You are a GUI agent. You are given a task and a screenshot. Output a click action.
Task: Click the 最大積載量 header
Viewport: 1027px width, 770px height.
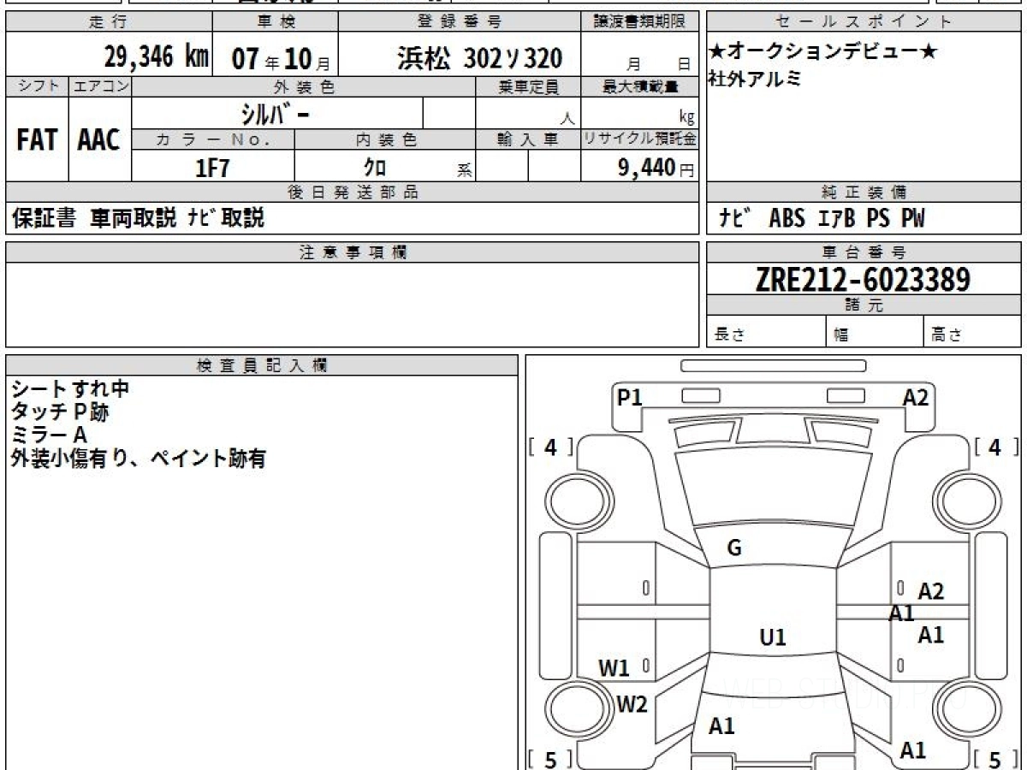(x=640, y=86)
